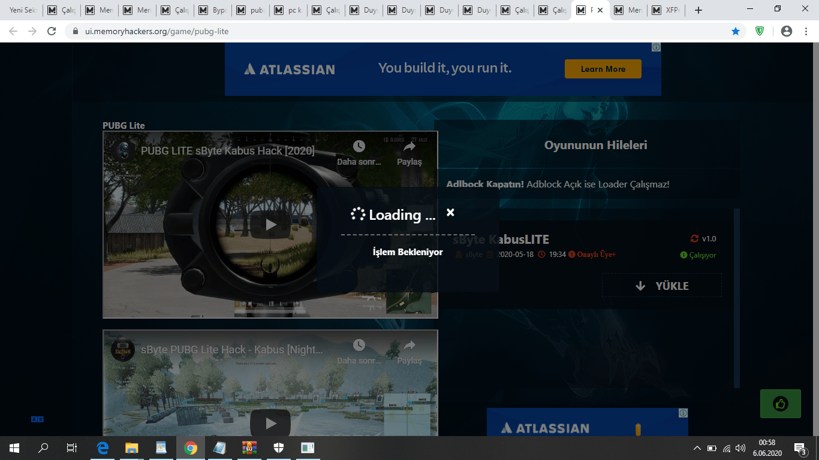Click the browser forward arrow
819x460 pixels.
click(32, 31)
